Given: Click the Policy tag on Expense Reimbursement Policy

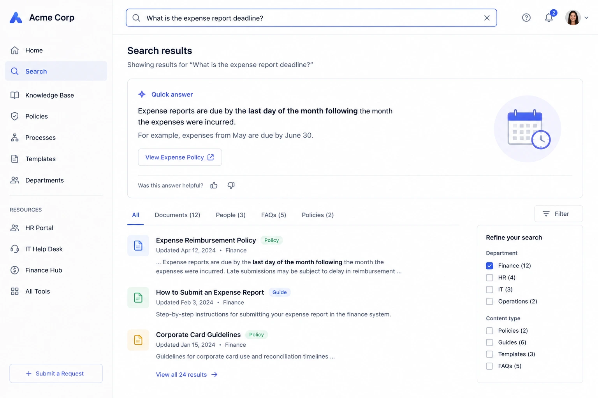Looking at the screenshot, I should 271,240.
